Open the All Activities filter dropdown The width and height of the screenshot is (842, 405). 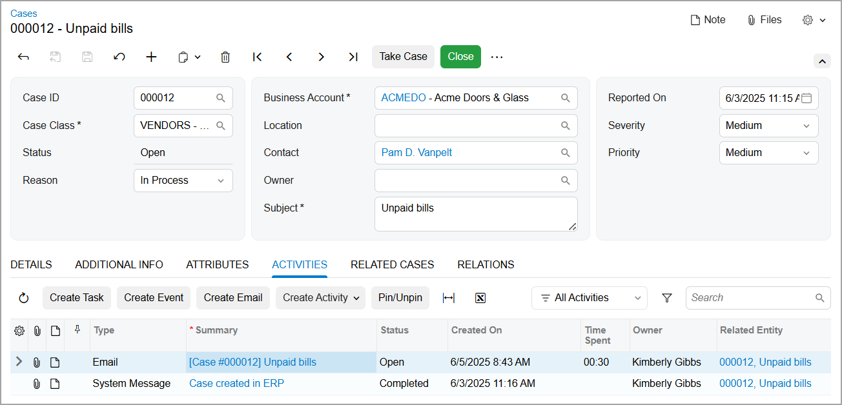[x=589, y=298]
